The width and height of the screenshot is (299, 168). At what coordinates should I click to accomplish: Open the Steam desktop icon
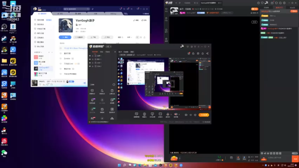[x=4, y=39]
